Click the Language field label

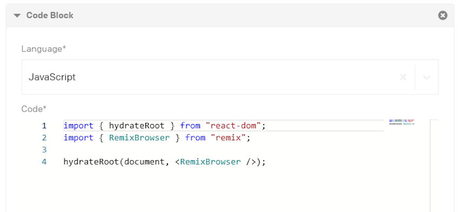44,49
